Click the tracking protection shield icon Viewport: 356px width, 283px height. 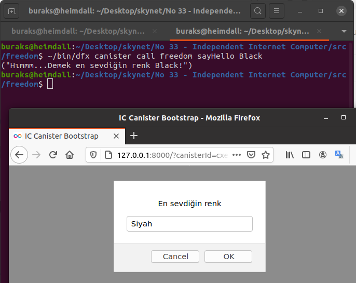coord(93,155)
